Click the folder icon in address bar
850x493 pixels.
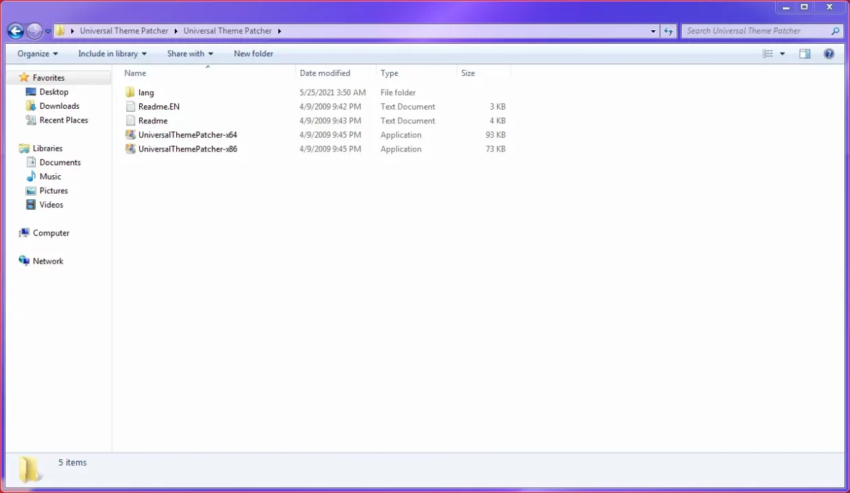coord(60,31)
